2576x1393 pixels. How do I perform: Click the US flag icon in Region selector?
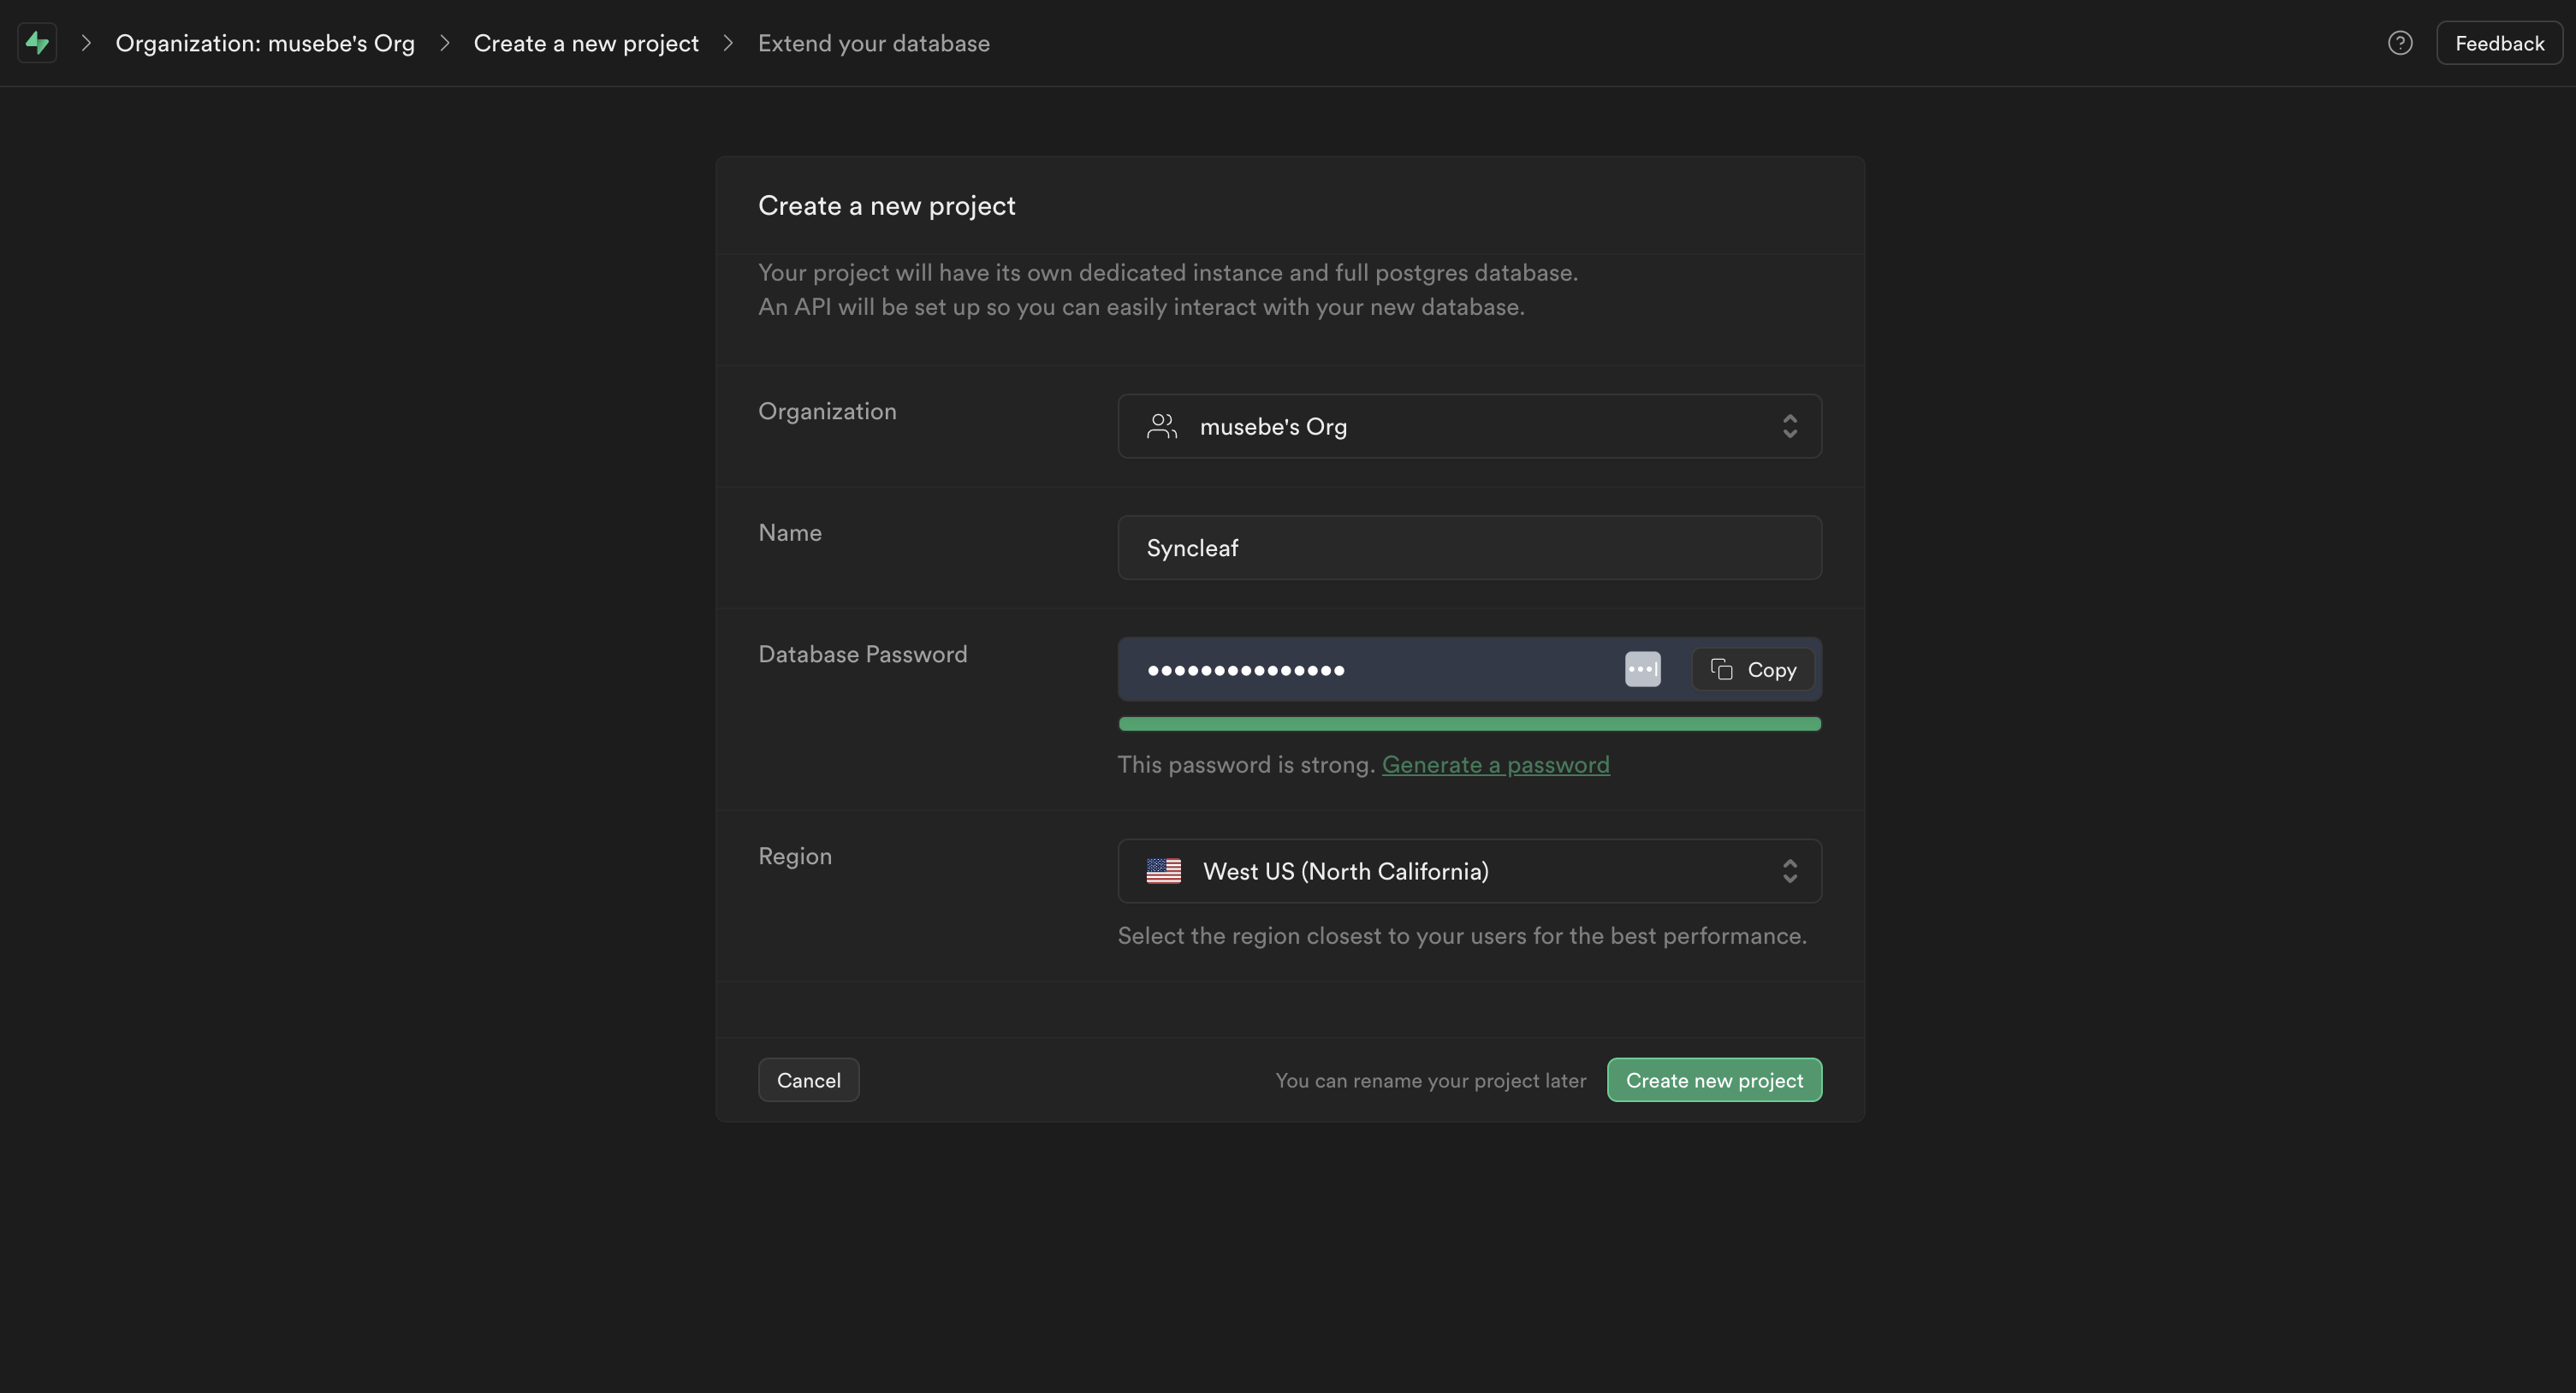[x=1163, y=871]
